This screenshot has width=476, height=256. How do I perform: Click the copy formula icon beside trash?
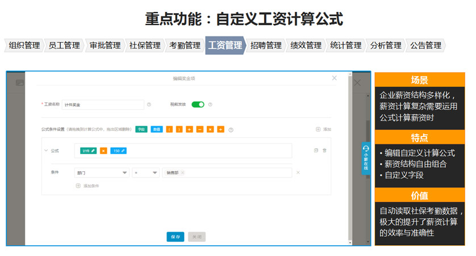click(x=316, y=151)
